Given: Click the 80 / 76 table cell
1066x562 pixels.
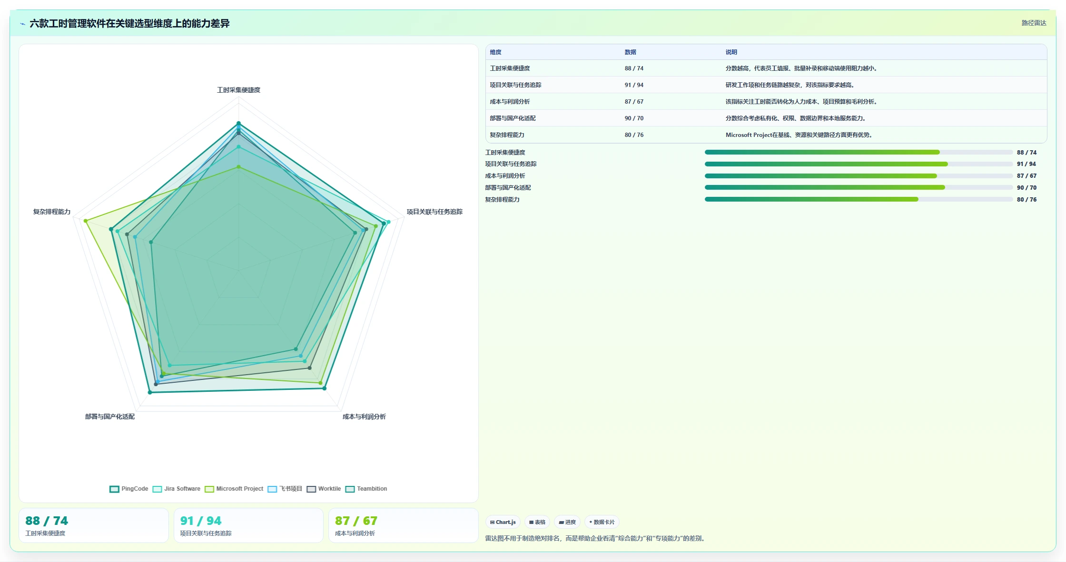Looking at the screenshot, I should 634,135.
